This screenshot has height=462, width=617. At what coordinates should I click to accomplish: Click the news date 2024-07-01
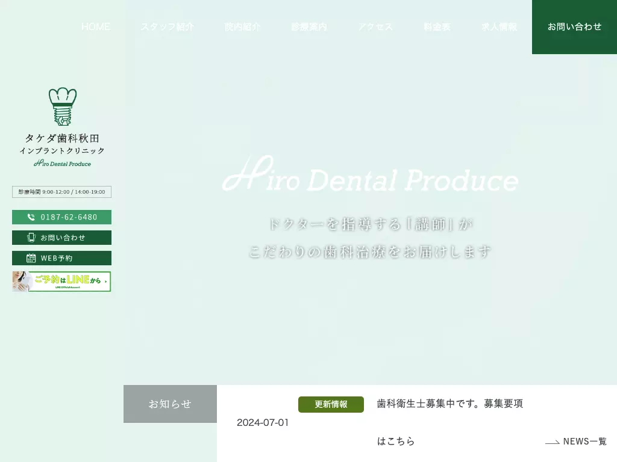tap(263, 423)
